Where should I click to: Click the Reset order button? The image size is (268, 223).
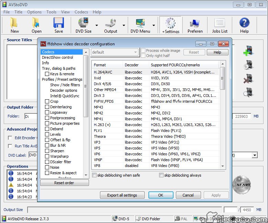65,183
